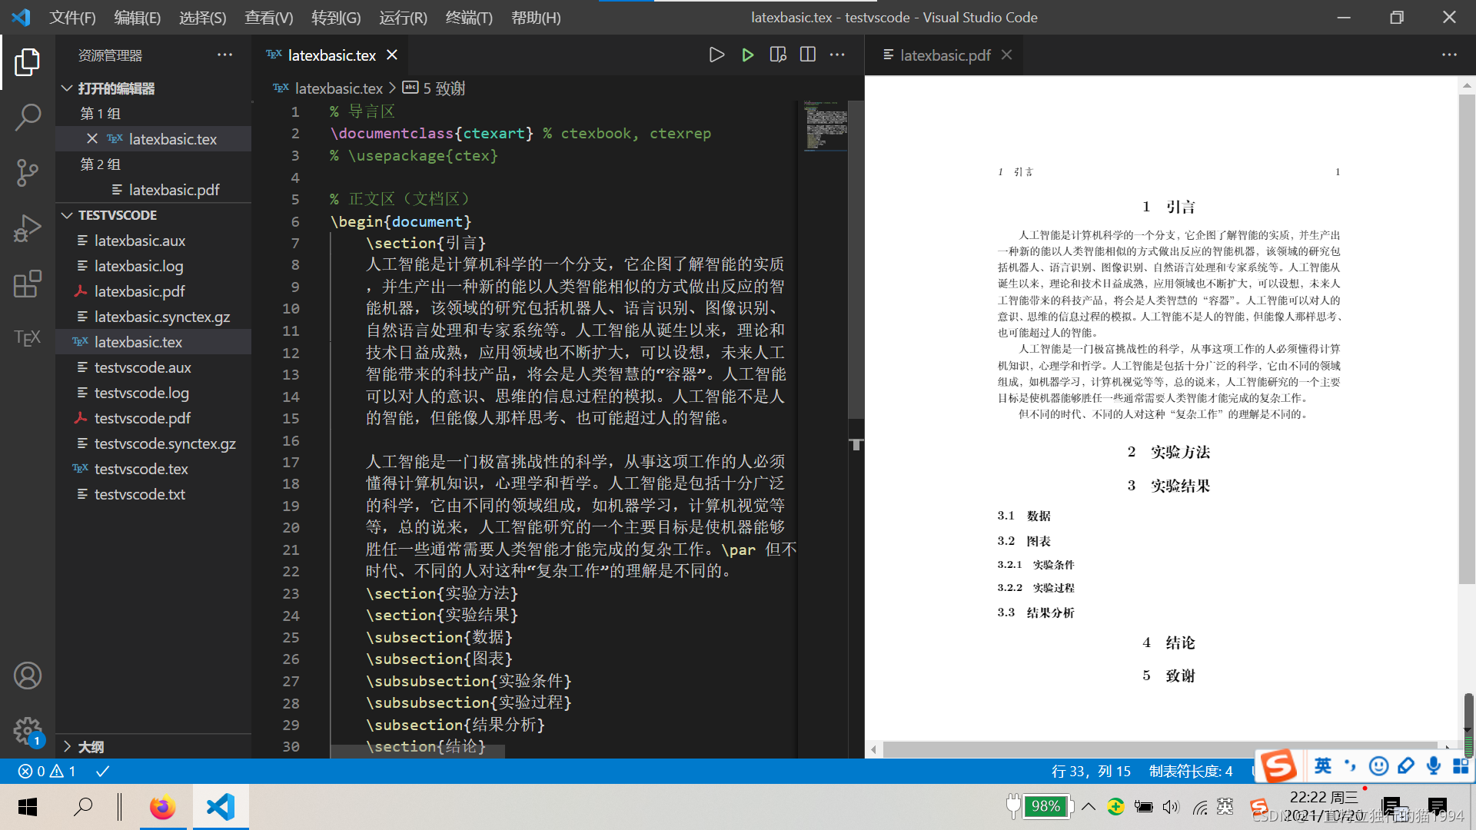Click the outlined Run code play icon
This screenshot has width=1476, height=830.
[716, 55]
